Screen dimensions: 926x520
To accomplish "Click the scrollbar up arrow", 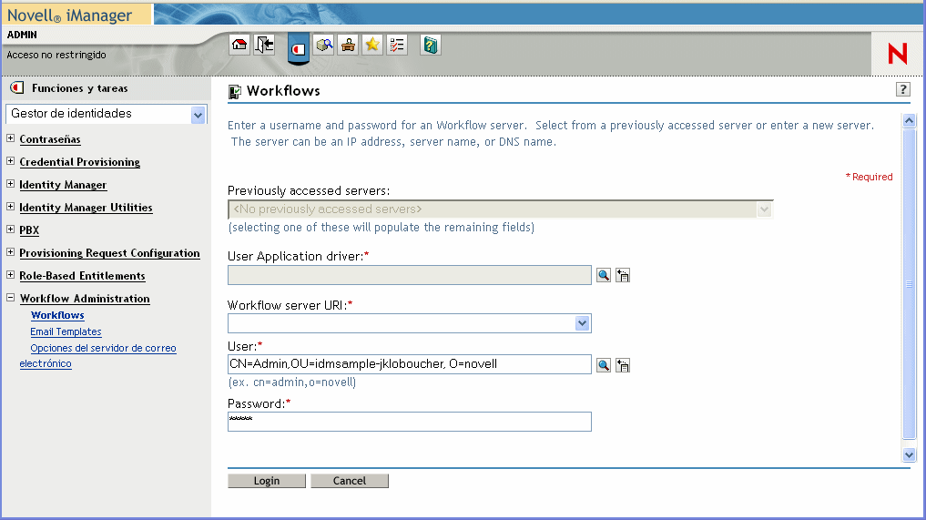I will click(x=910, y=120).
